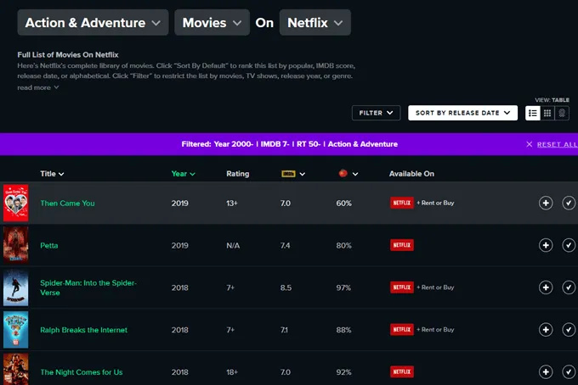Switch to grid view
The width and height of the screenshot is (578, 385).
[547, 113]
